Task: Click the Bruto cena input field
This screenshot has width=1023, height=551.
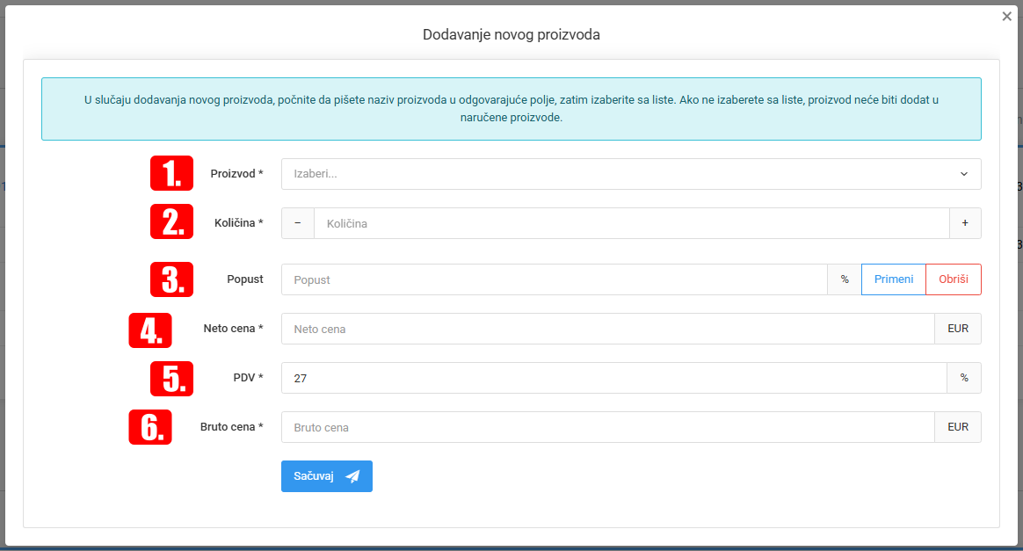Action: (607, 427)
